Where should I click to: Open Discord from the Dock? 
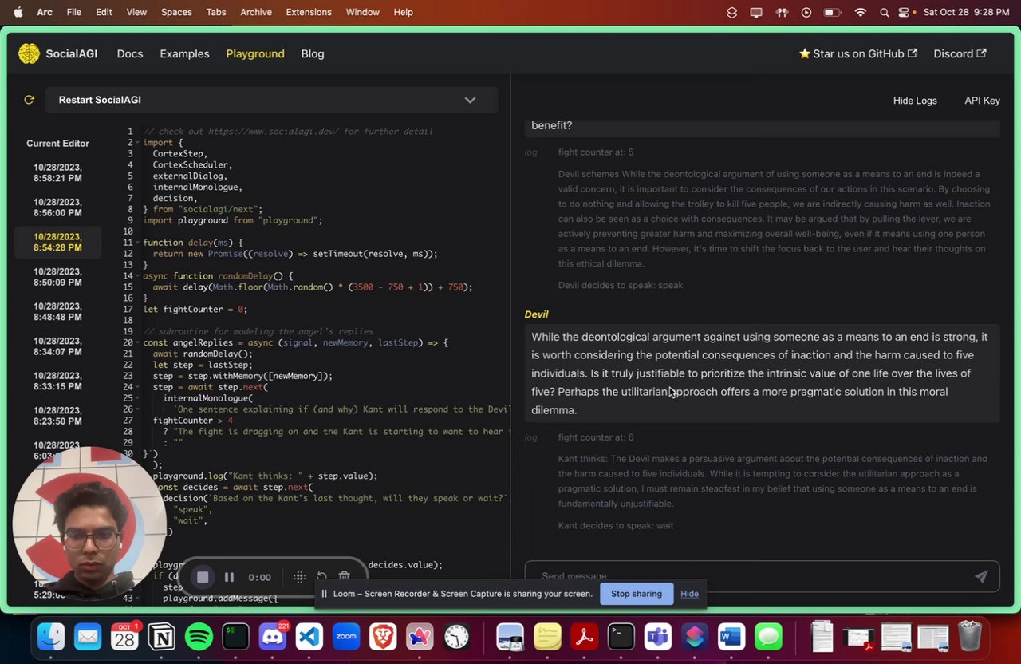(x=273, y=637)
